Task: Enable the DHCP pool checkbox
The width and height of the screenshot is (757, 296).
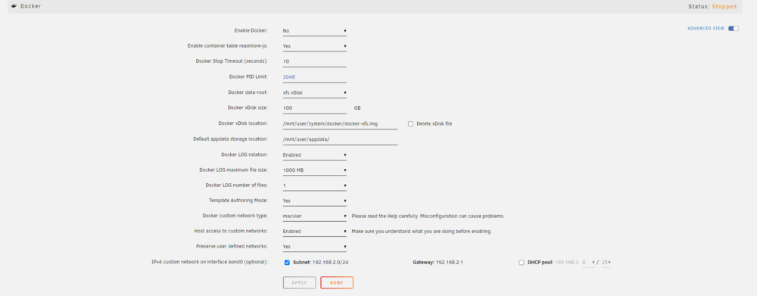Action: coord(521,263)
